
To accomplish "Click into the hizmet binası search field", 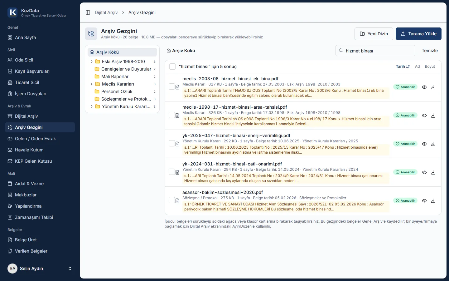I will tap(375, 51).
